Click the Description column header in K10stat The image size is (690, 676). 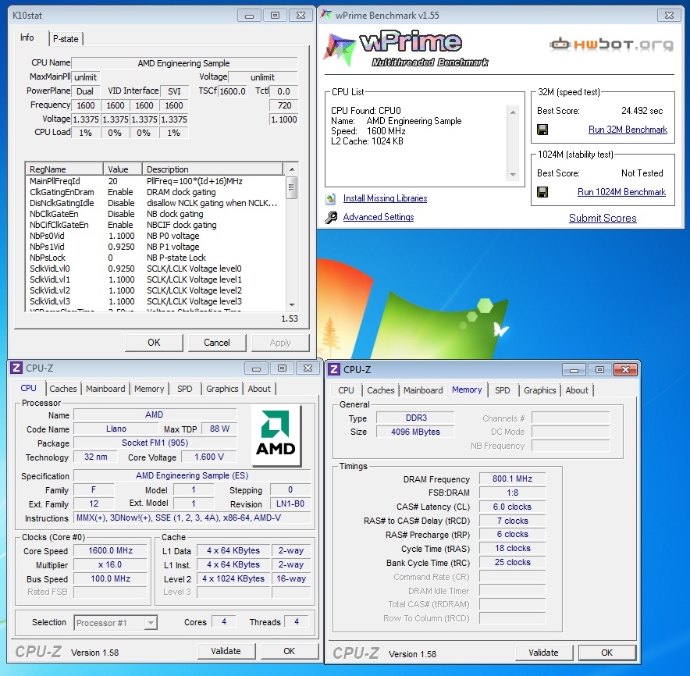pos(212,169)
